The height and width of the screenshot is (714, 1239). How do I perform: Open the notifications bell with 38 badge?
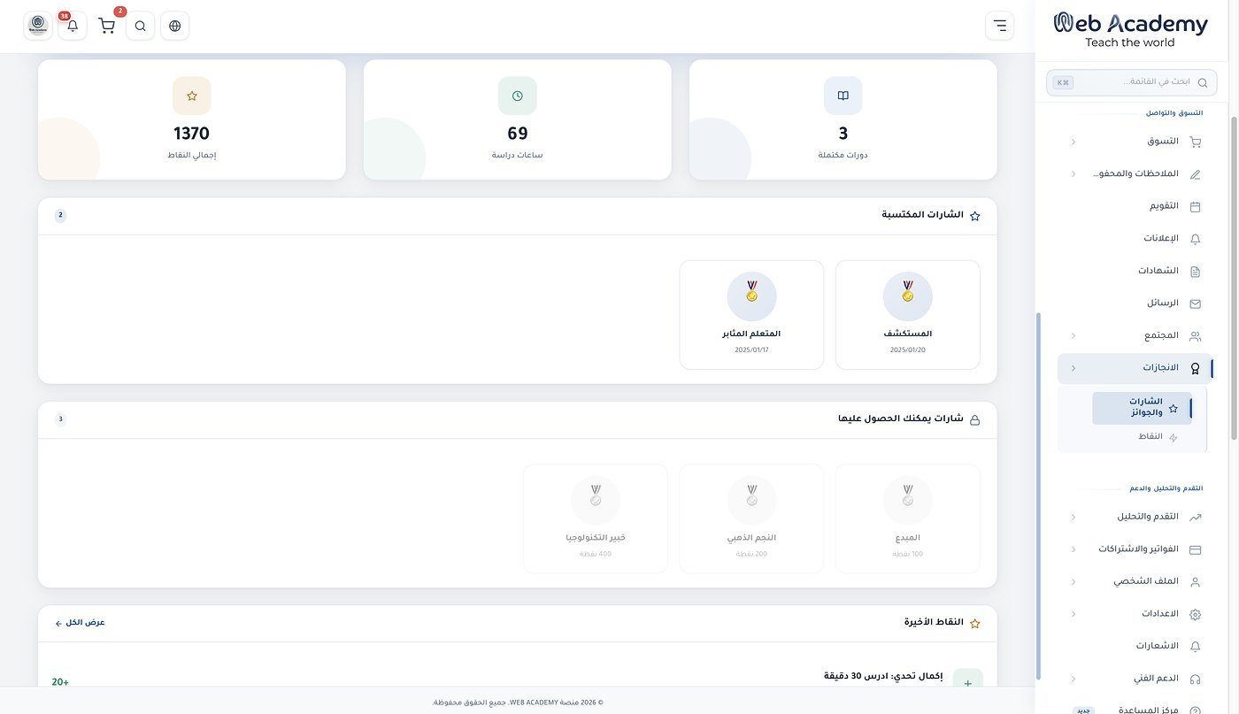[73, 26]
